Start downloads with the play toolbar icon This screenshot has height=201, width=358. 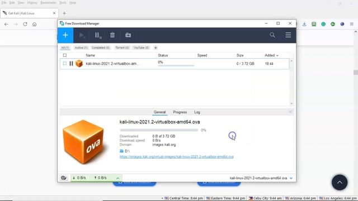(82, 35)
